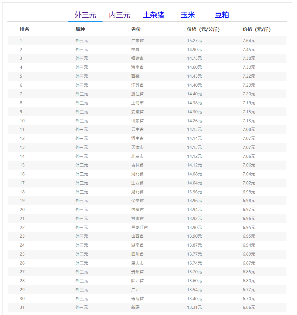
Task: Click the 14.75元 price cell
Action: (194, 58)
